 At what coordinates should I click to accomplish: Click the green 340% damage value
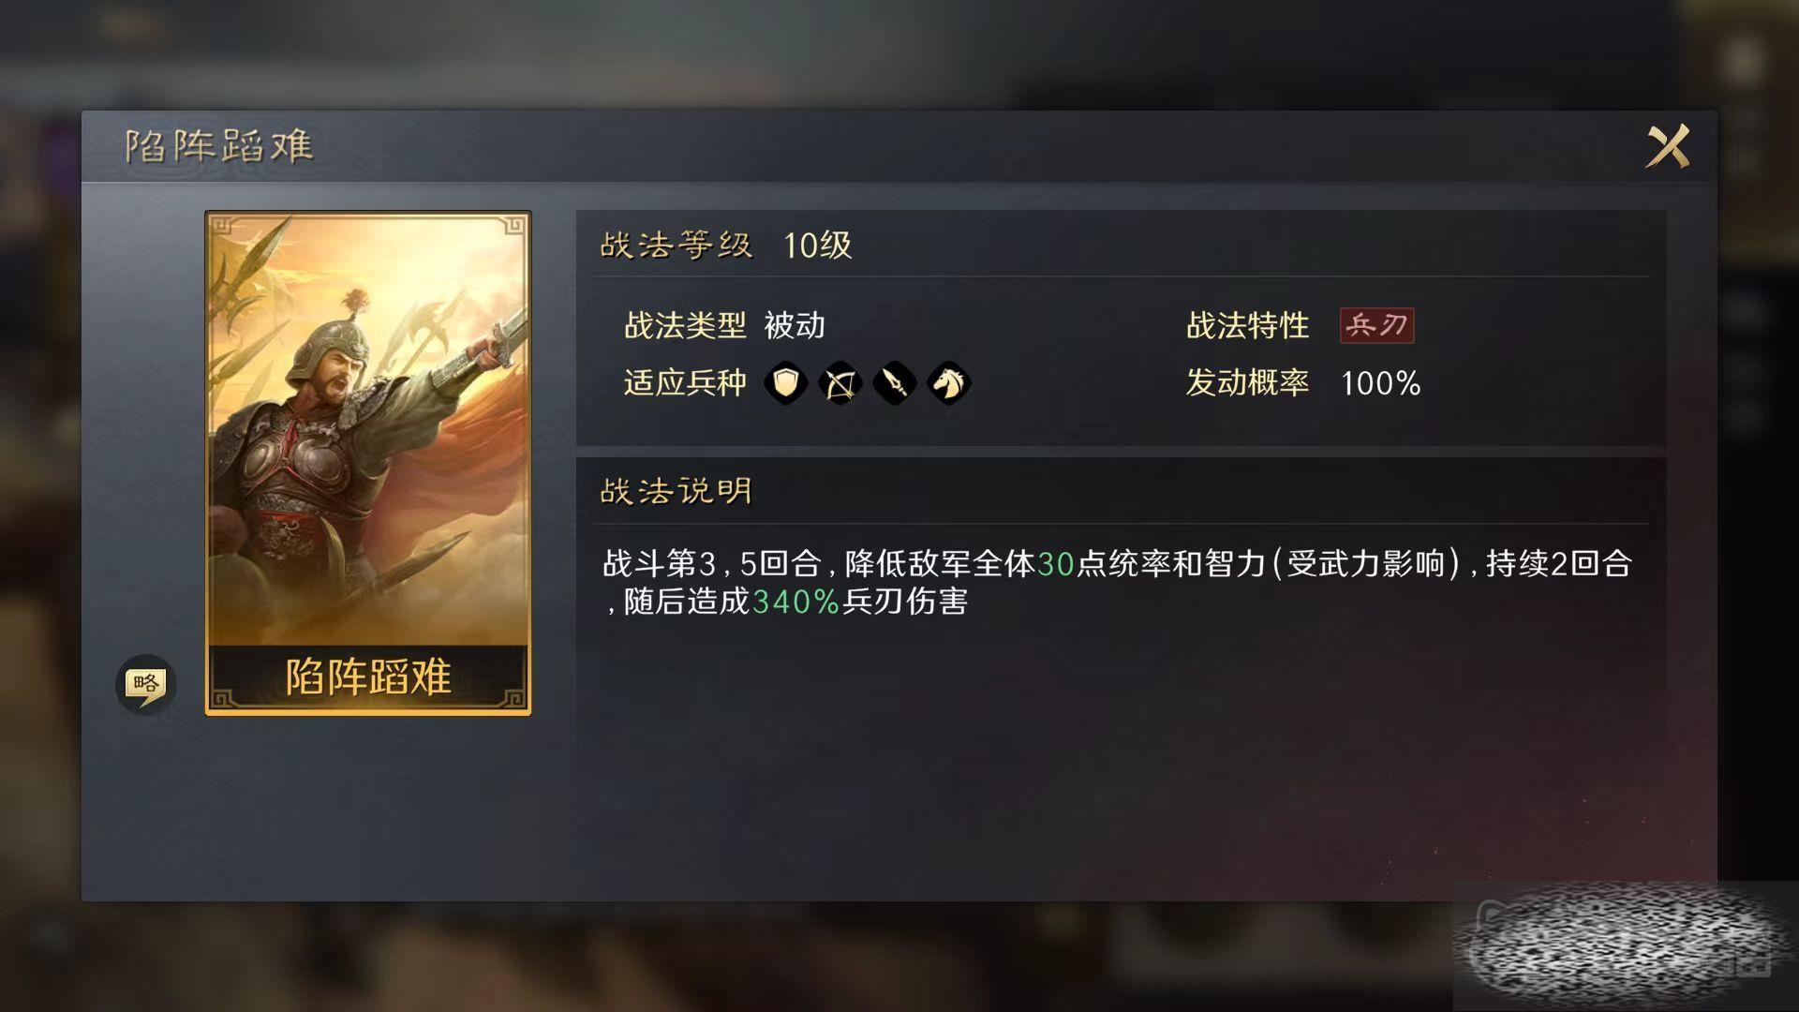click(x=795, y=602)
